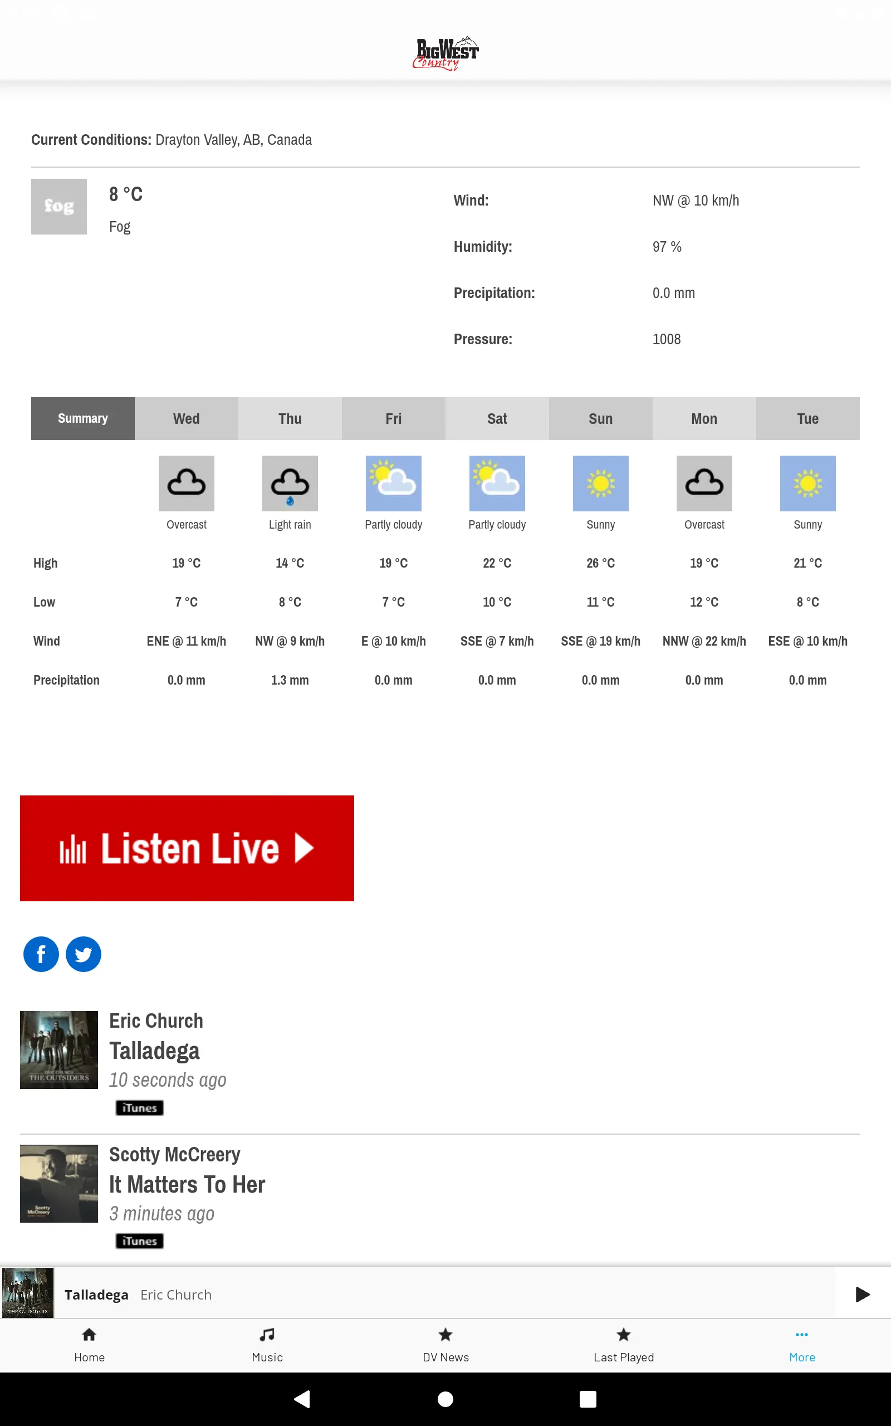
Task: Click Thursday's precipitation 1.3 mm
Action: pyautogui.click(x=290, y=680)
